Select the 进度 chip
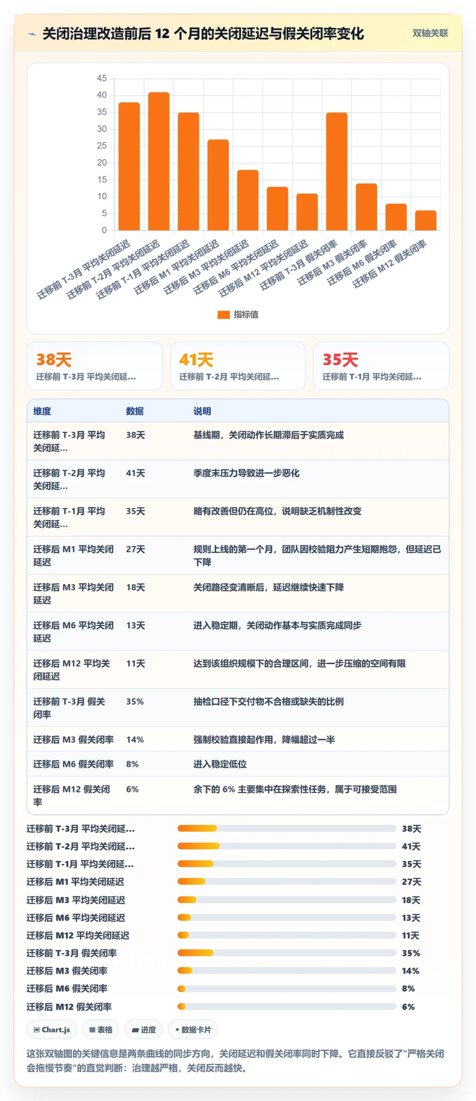 (x=144, y=1030)
